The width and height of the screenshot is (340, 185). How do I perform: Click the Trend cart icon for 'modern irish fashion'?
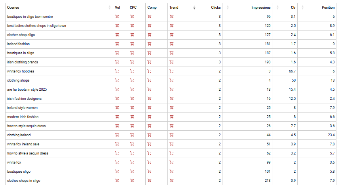click(x=171, y=117)
